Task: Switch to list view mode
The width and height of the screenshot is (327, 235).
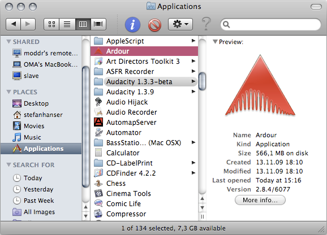Action: pos(67,24)
